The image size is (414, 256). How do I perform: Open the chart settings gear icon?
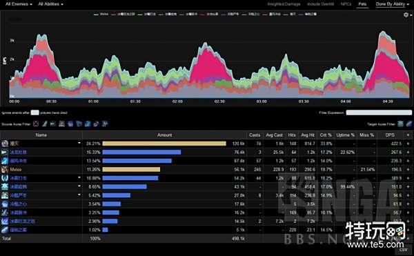point(406,15)
